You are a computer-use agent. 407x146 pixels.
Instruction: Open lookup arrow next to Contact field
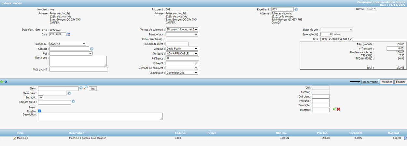point(92,49)
